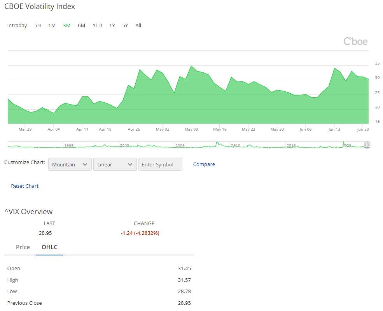Click the High row label
This screenshot has height=311, width=383.
point(13,280)
